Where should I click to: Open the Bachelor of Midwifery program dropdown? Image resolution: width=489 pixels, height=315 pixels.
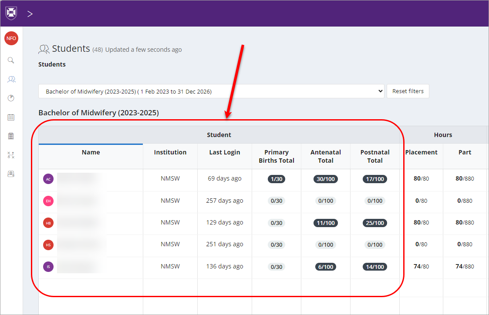[x=211, y=91]
